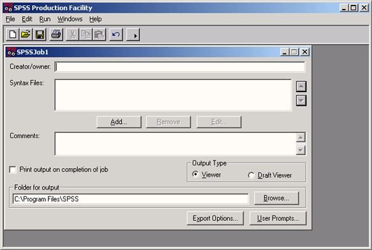The height and width of the screenshot is (250, 372).
Task: Print using the printer toolbar icon
Action: 56,35
